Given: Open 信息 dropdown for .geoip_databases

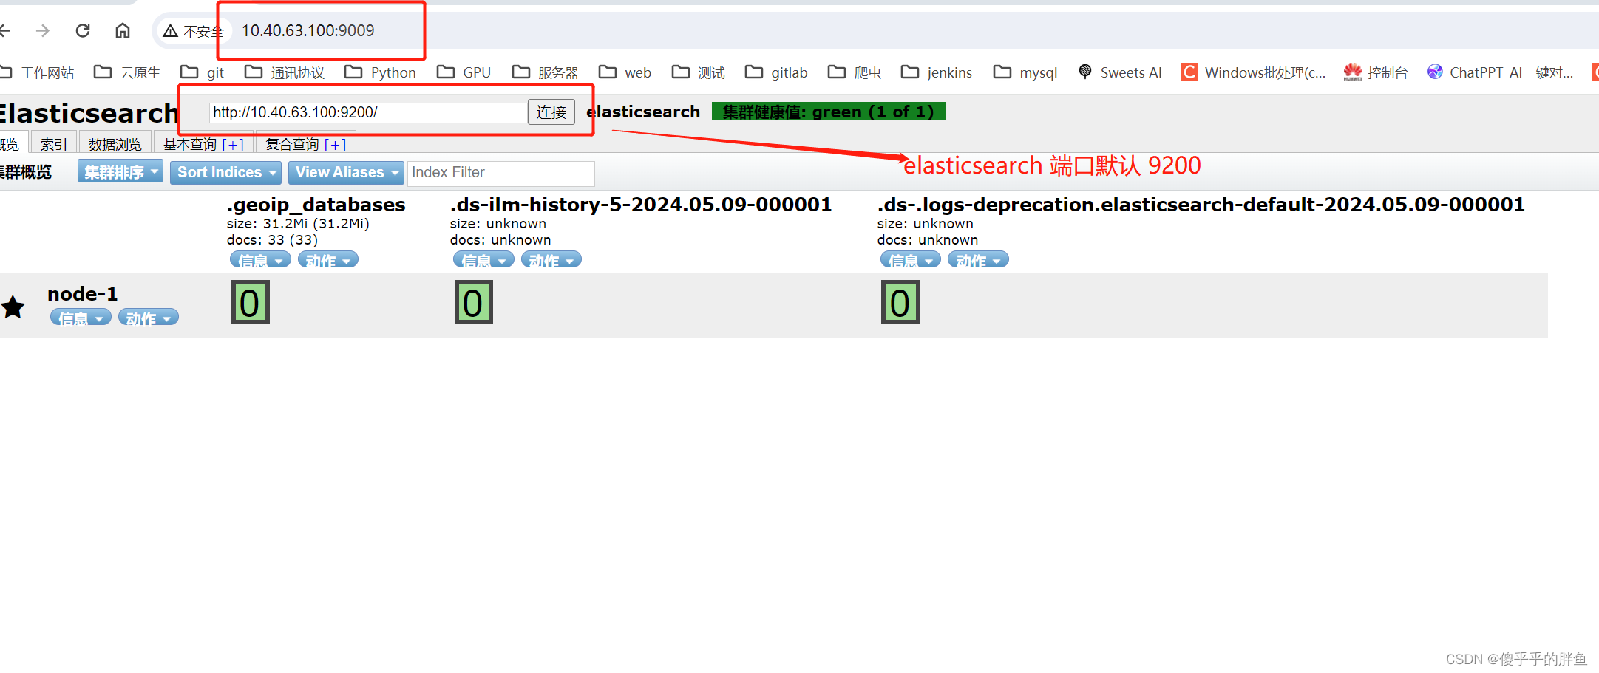Looking at the screenshot, I should coord(260,260).
